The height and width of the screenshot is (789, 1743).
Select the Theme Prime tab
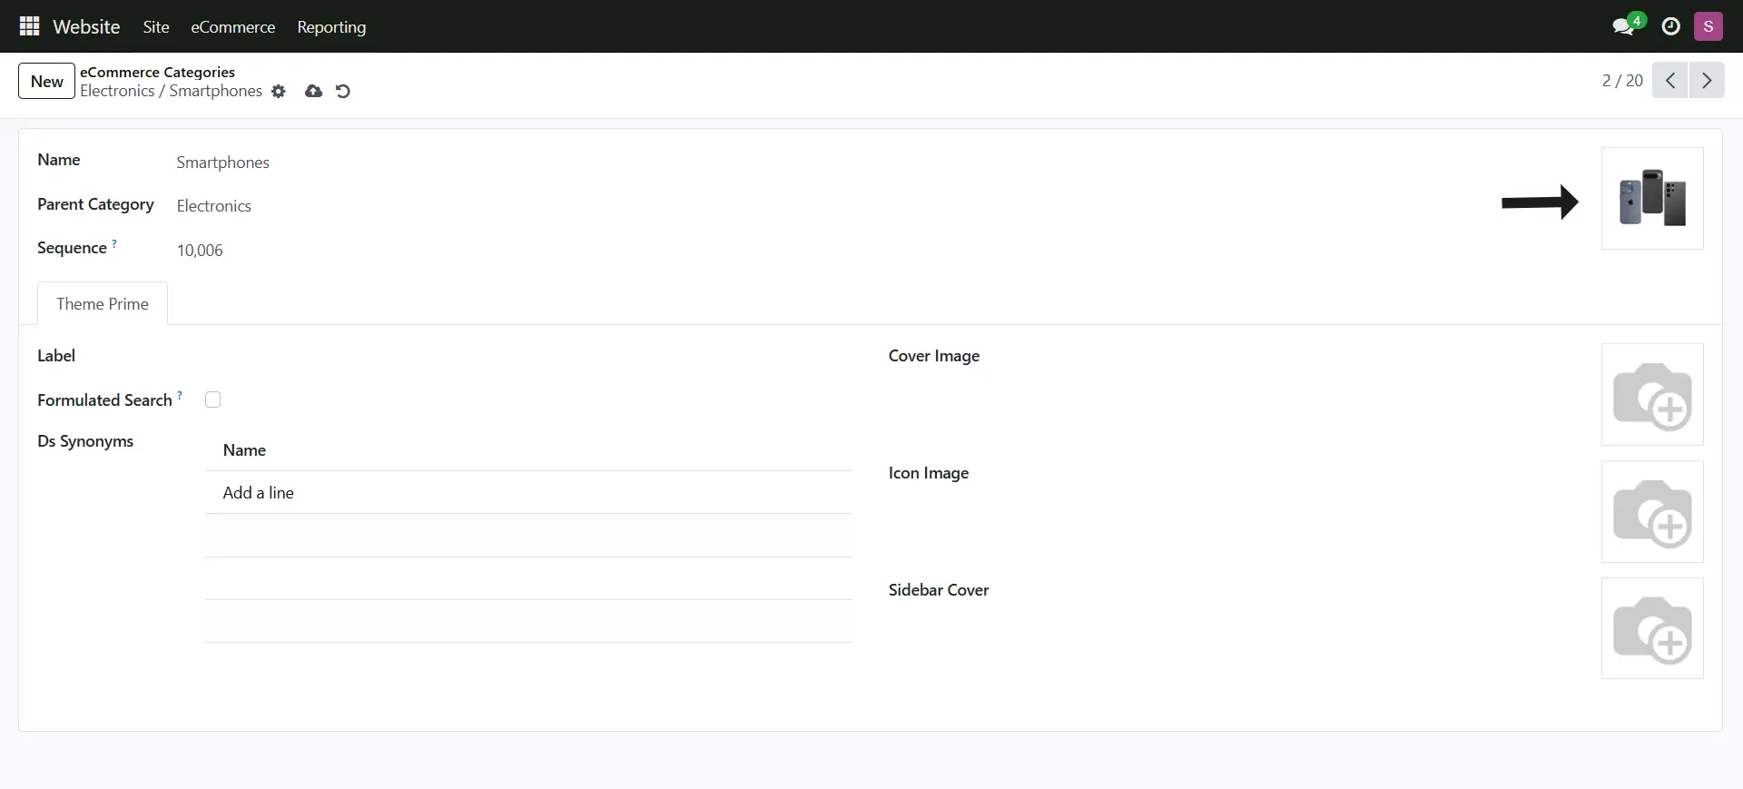click(x=103, y=304)
